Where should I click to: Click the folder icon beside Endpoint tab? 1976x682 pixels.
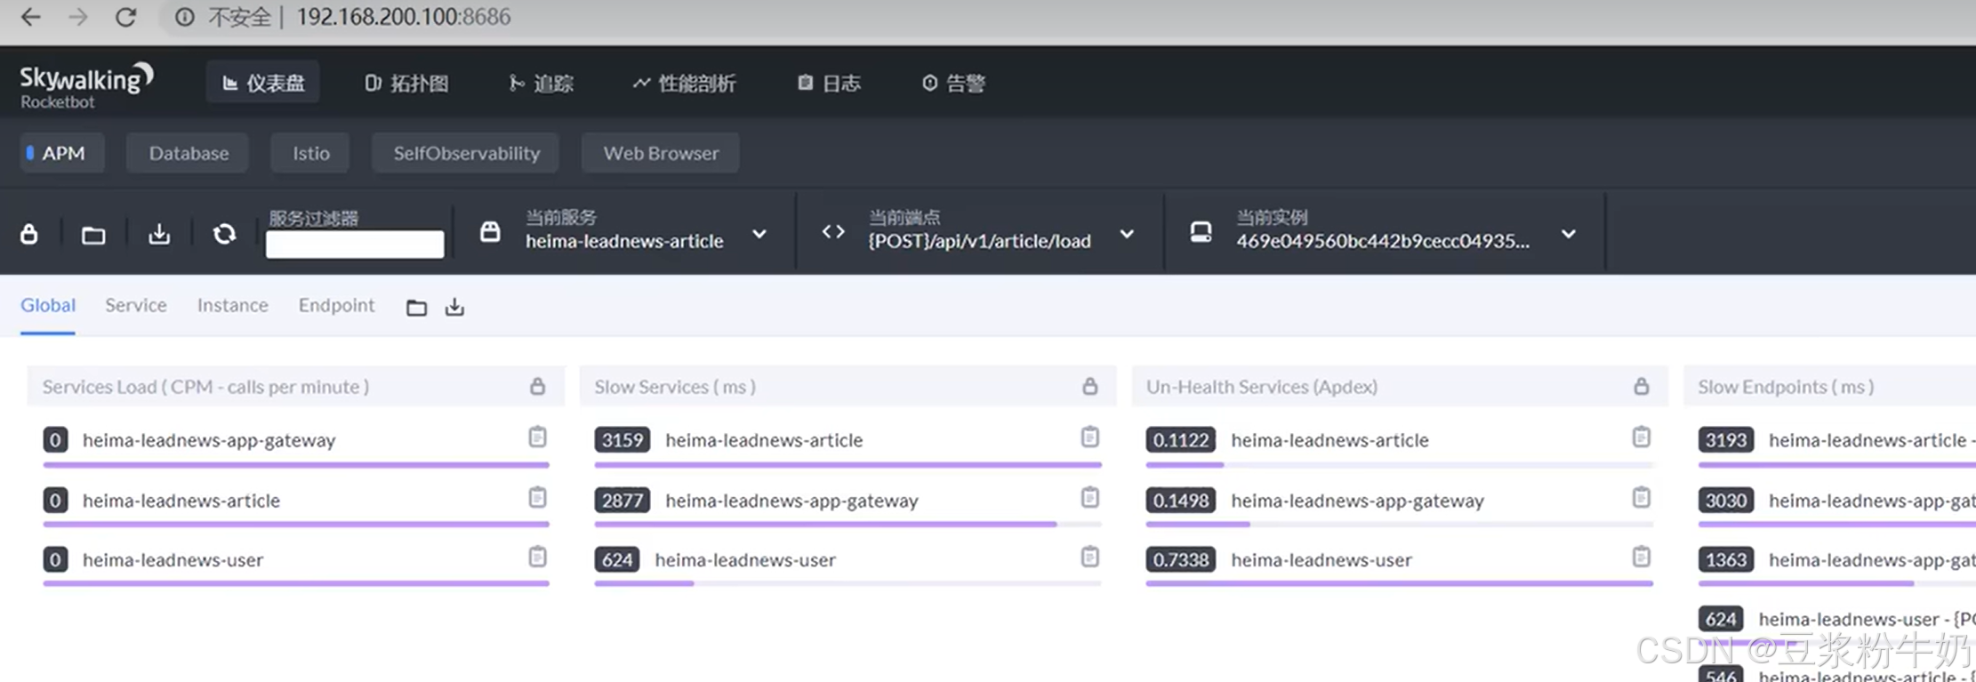[x=416, y=308]
